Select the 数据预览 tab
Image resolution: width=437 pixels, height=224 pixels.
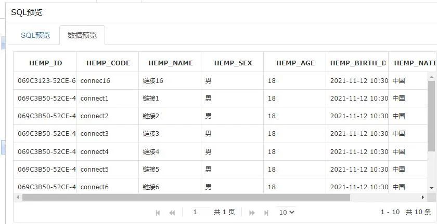(82, 35)
